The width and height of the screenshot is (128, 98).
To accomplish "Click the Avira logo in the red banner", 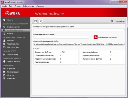I will (x=13, y=13).
